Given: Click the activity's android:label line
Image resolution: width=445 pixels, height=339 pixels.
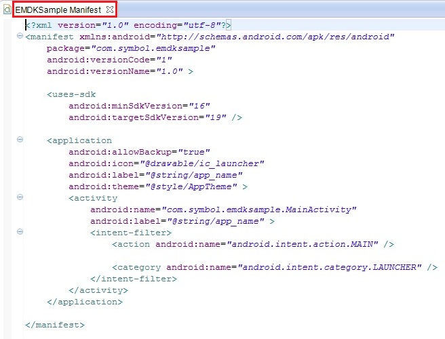Looking at the screenshot, I should (x=182, y=221).
